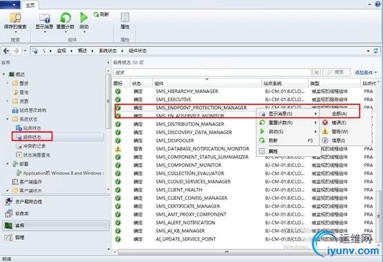The height and width of the screenshot is (262, 383).
Task: Click the AI_UPDATE_SERVICE_POINT row
Action: coord(245,239)
